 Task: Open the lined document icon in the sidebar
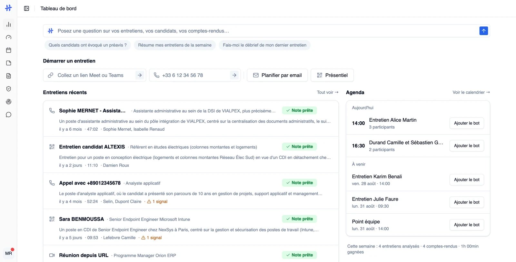9,76
